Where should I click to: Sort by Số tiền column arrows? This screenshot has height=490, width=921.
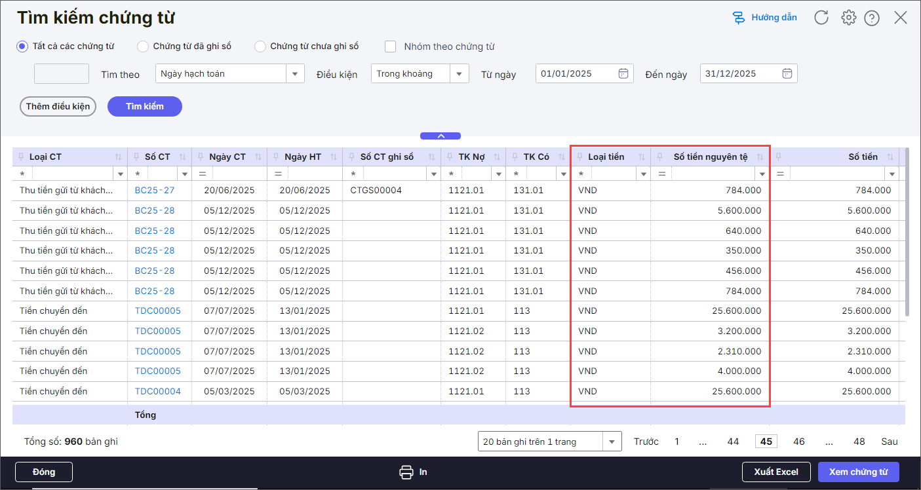coord(890,157)
